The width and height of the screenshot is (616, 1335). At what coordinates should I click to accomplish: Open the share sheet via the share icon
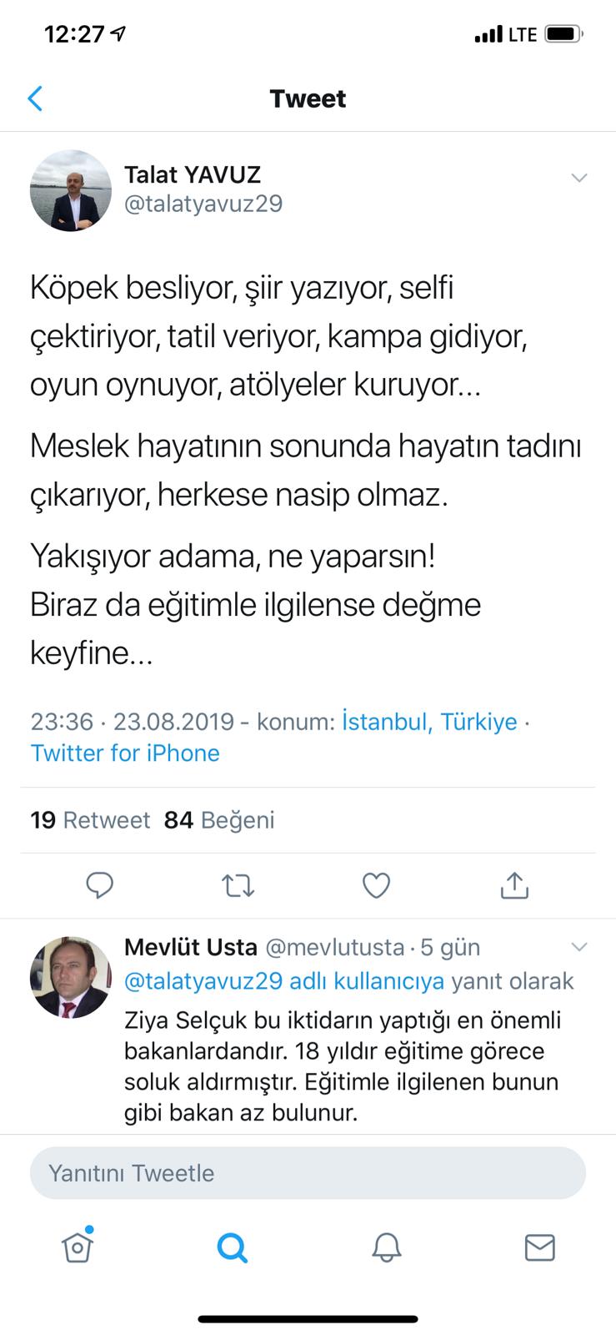click(514, 885)
